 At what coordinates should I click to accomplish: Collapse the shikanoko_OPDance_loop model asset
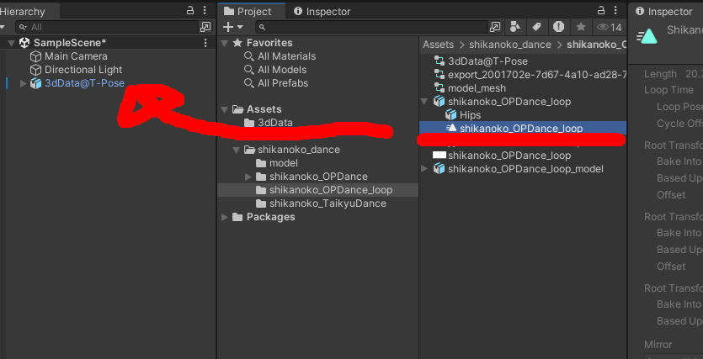(423, 102)
